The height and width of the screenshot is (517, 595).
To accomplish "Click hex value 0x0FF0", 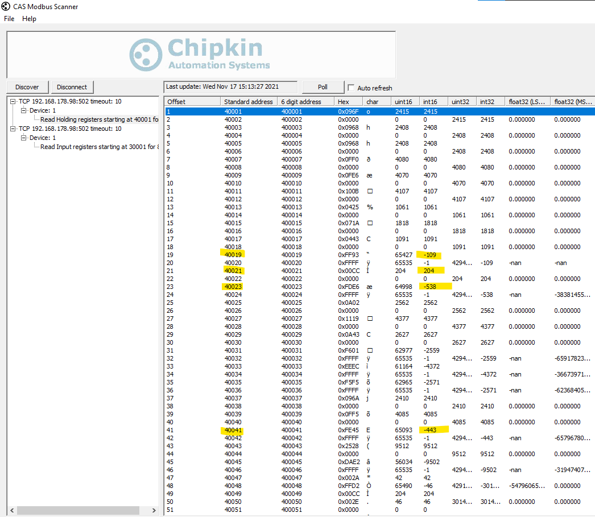I will [348, 159].
